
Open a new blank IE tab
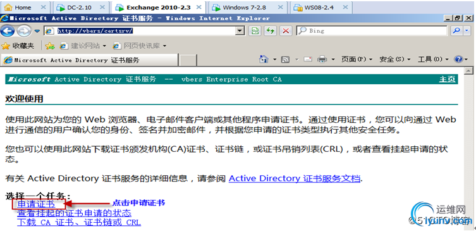(x=188, y=60)
